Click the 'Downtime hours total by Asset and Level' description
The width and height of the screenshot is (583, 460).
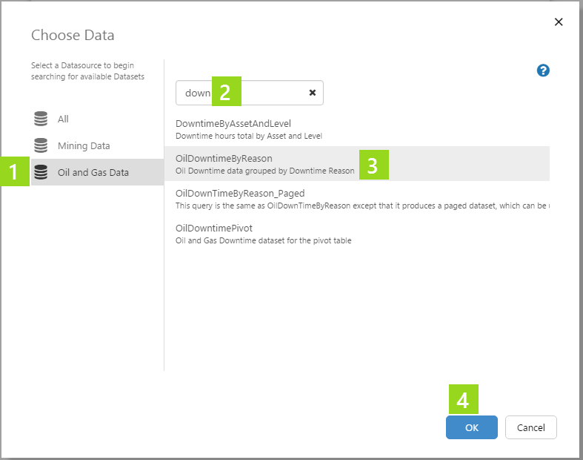pos(248,136)
